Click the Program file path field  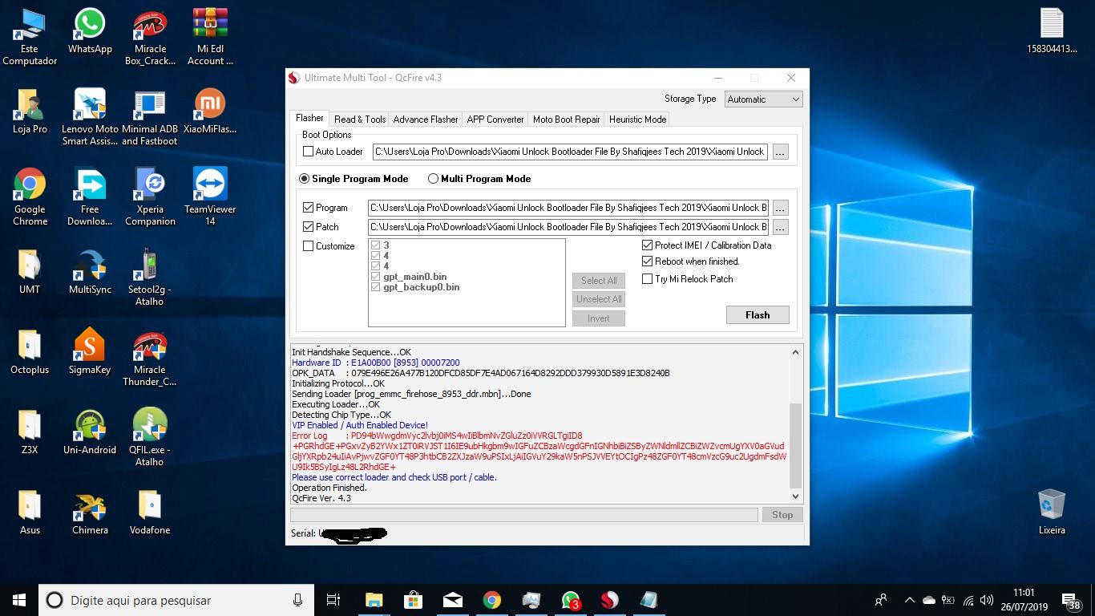(568, 207)
